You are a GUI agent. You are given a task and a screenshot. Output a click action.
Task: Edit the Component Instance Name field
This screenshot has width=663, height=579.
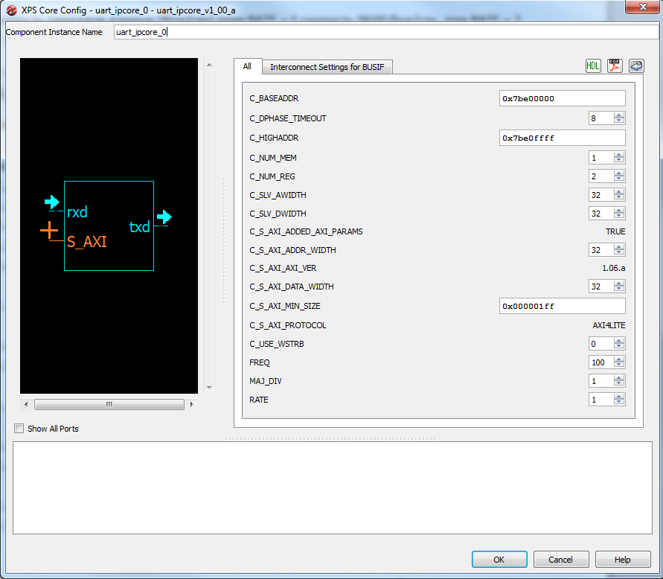(x=386, y=32)
